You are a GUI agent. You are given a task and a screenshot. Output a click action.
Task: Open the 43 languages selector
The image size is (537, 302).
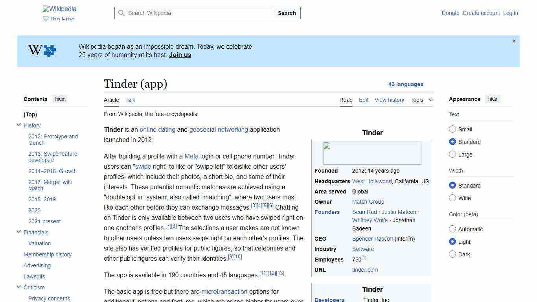(406, 84)
